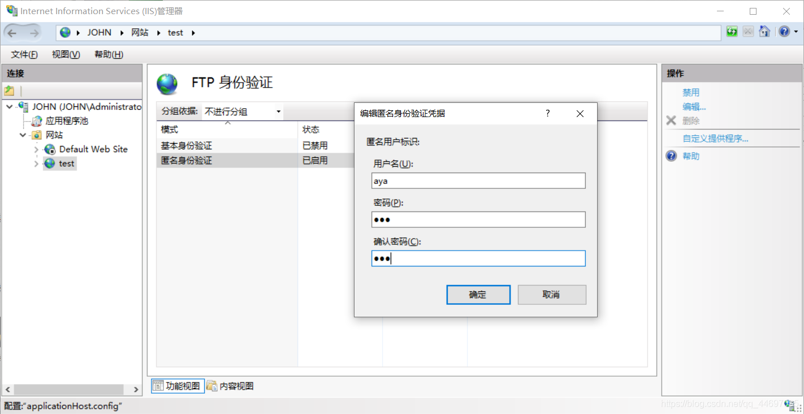The image size is (804, 414).
Task: Click the right arrow of the Connections scrollbar
Action: tap(136, 390)
